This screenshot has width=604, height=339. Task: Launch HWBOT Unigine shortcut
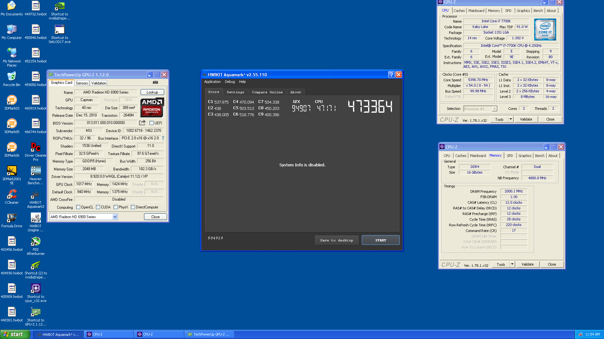point(36,222)
